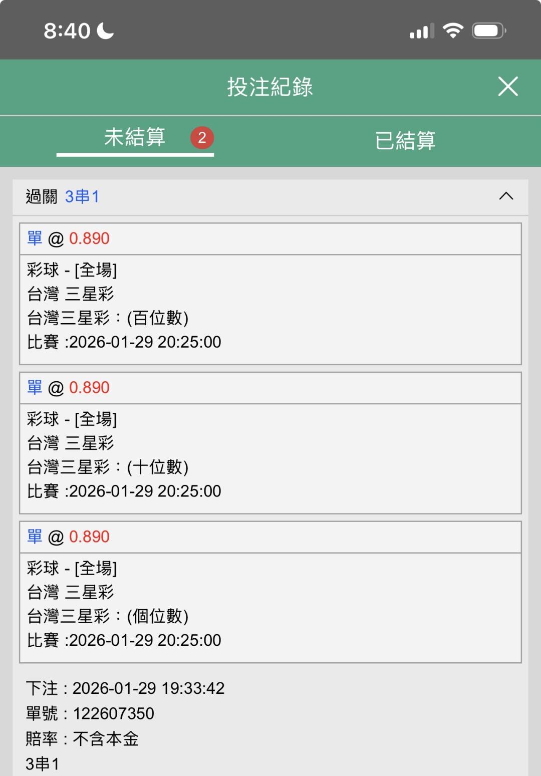Tap the 3串1 parlay link text

click(x=82, y=196)
